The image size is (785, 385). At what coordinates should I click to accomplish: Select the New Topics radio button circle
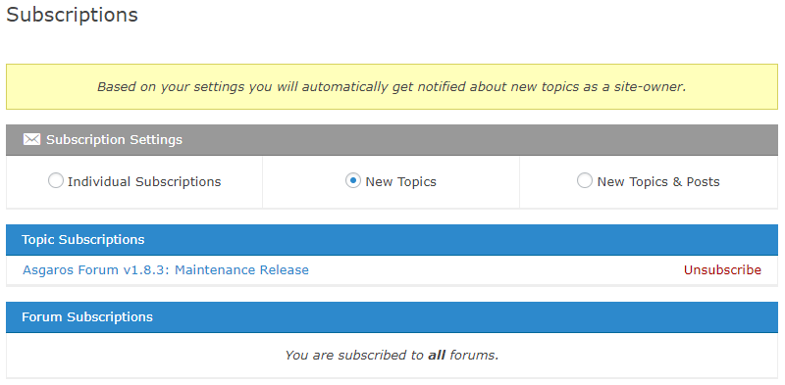[353, 180]
